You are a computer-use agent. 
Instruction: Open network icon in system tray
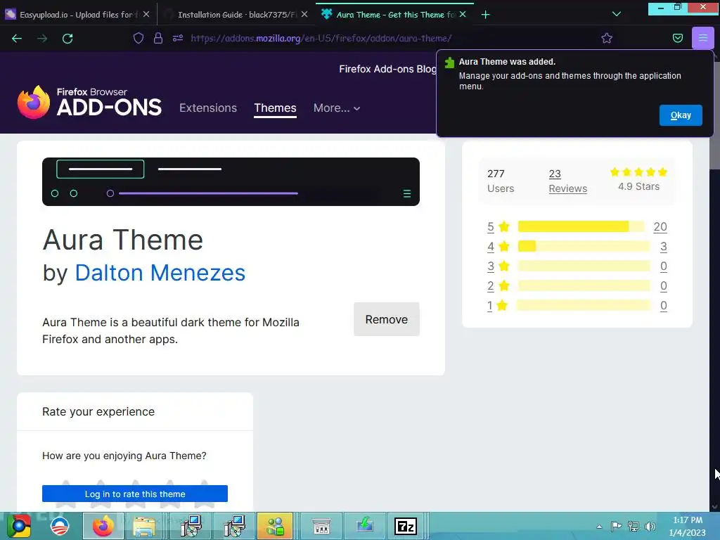(634, 527)
